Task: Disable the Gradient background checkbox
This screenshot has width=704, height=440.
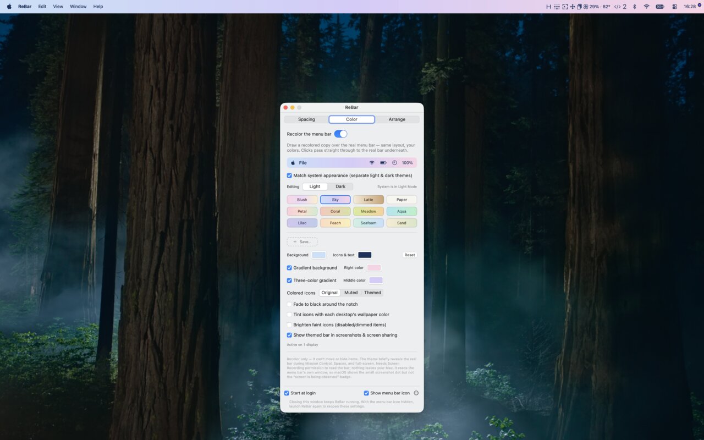Action: coord(289,268)
